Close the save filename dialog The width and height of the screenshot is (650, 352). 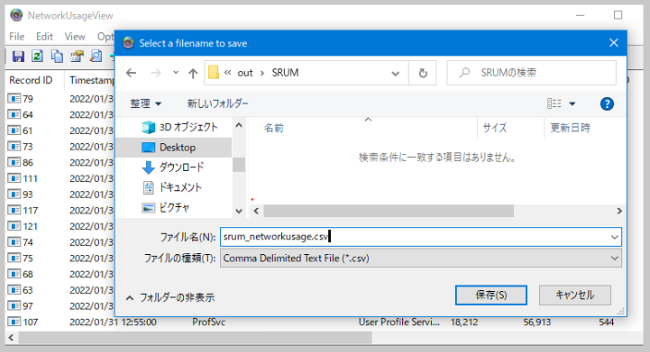click(614, 42)
